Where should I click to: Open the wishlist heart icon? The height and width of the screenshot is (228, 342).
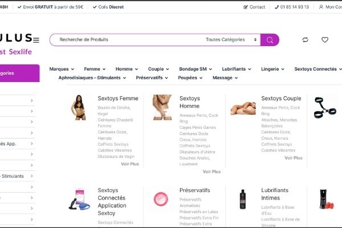(325, 40)
